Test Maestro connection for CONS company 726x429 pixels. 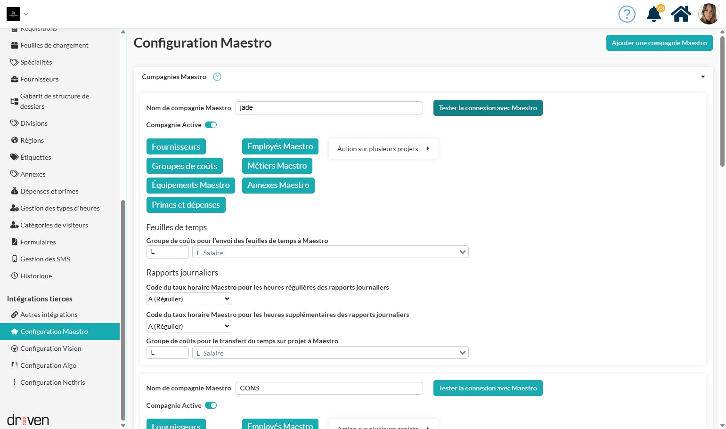pyautogui.click(x=488, y=388)
